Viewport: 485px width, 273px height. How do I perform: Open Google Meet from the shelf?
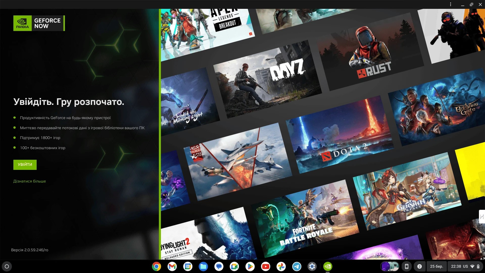tap(234, 266)
